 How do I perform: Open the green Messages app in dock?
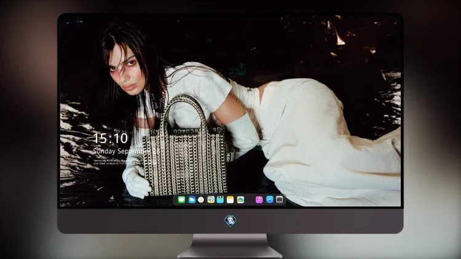pyautogui.click(x=181, y=200)
